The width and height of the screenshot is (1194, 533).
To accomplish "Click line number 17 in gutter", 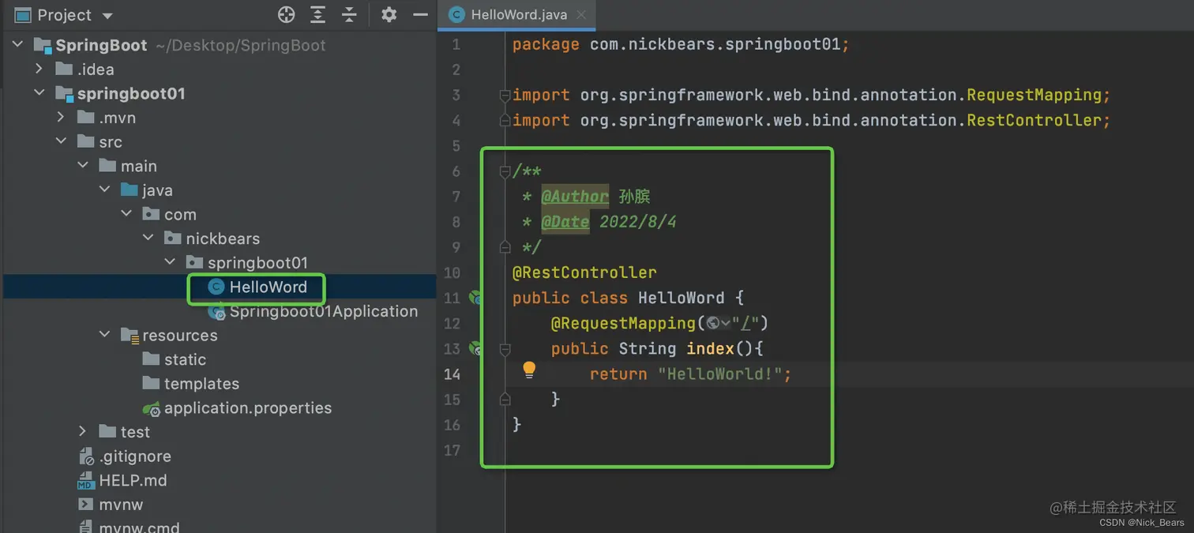I will 452,449.
